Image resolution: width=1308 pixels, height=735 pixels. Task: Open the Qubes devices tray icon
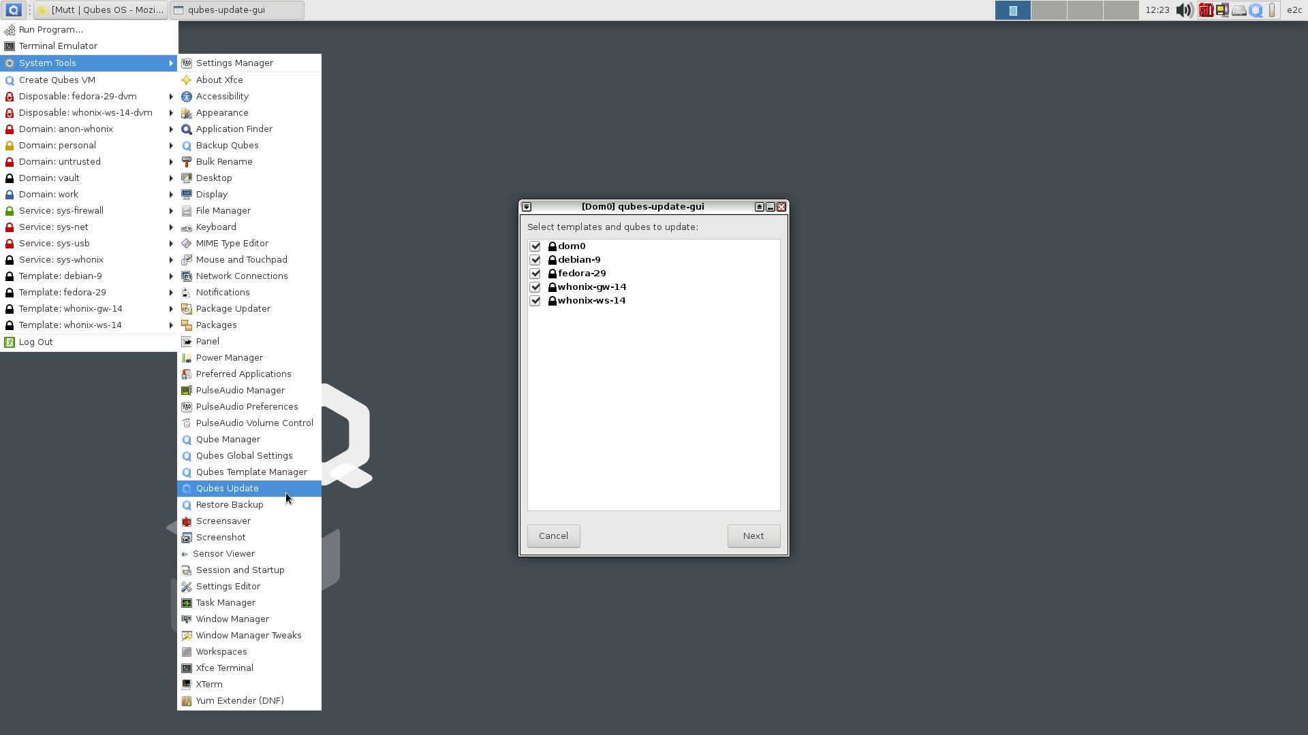1222,10
